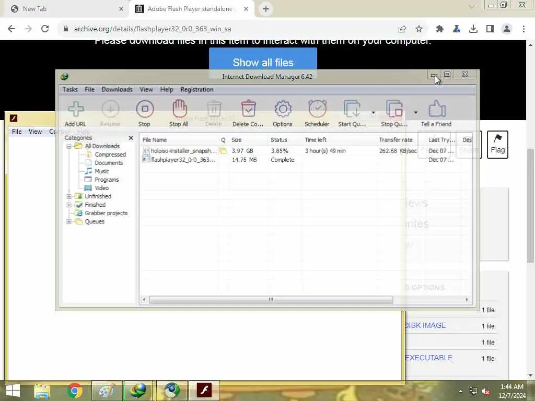The height and width of the screenshot is (401, 535).
Task: Bookmark this page with the star icon
Action: tap(419, 29)
